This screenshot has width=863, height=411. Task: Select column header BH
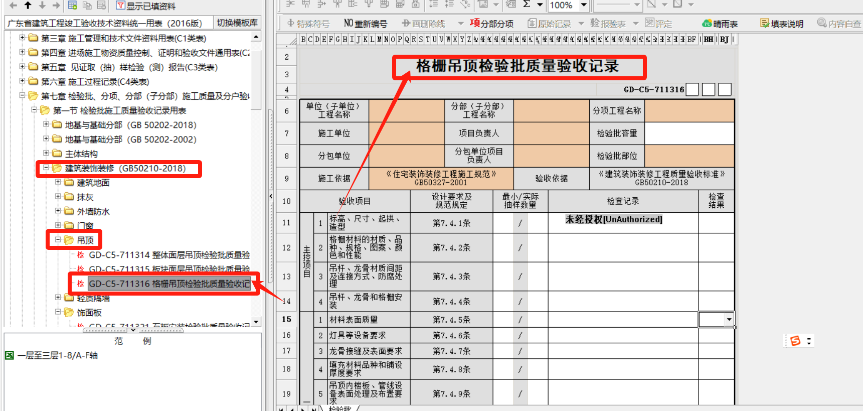click(x=708, y=39)
